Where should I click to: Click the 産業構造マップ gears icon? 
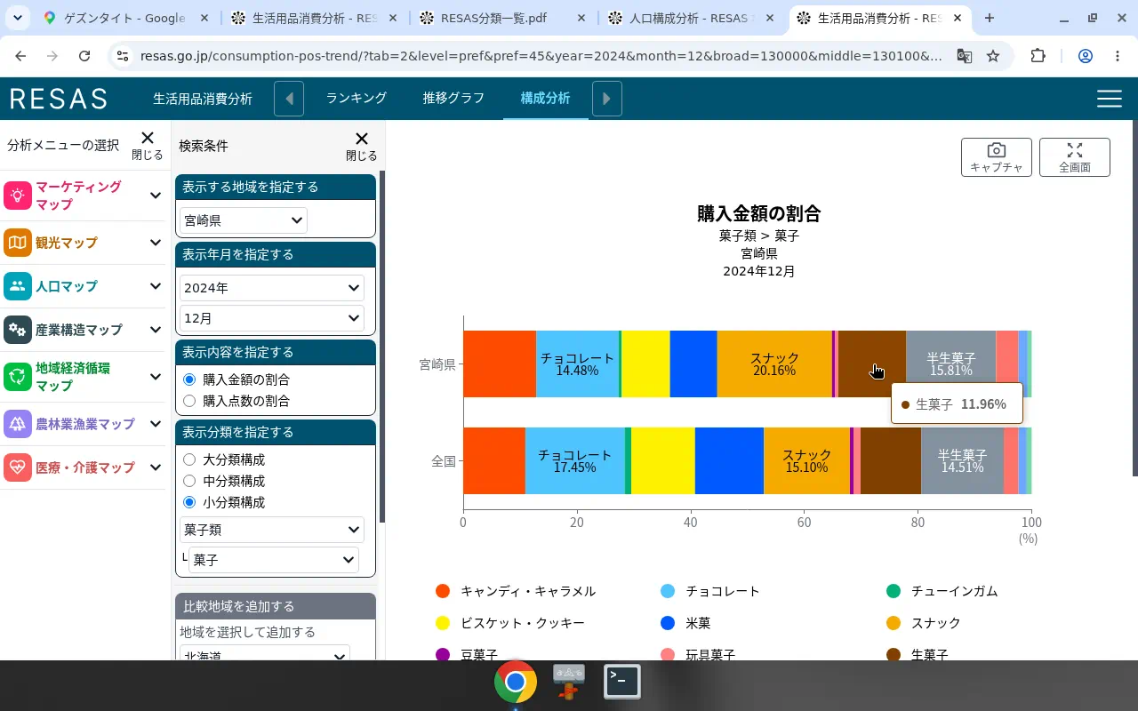coord(18,330)
